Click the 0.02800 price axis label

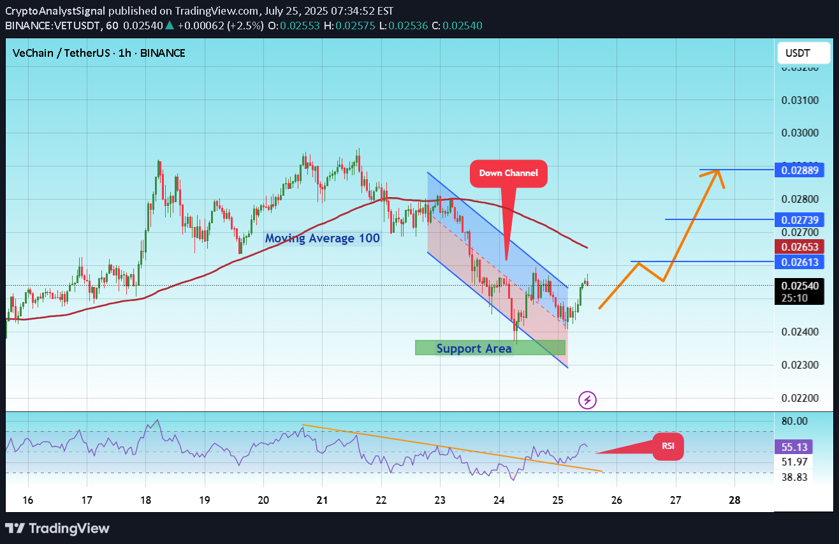(799, 200)
